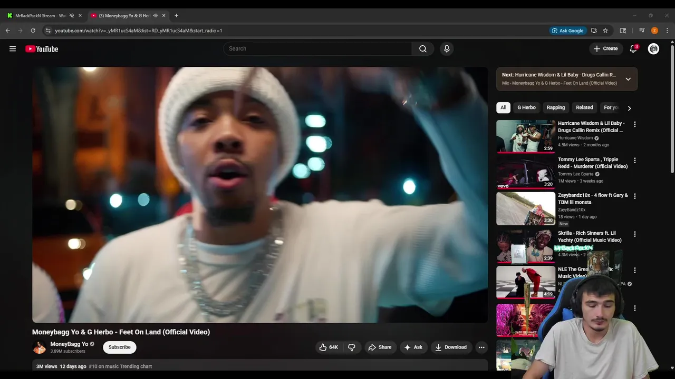Click title 'Zayybandz10x - 4 flow ft Gary & TBM lil monsta'
The image size is (675, 379).
[593, 199]
